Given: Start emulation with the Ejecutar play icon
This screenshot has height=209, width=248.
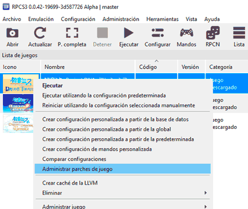Looking at the screenshot, I should pyautogui.click(x=129, y=33).
